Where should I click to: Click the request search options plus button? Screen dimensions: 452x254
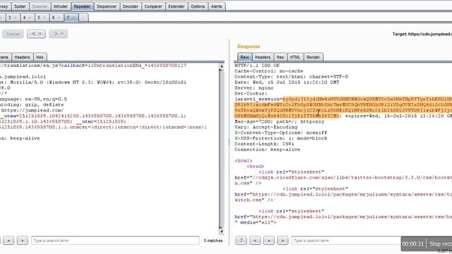8,241
